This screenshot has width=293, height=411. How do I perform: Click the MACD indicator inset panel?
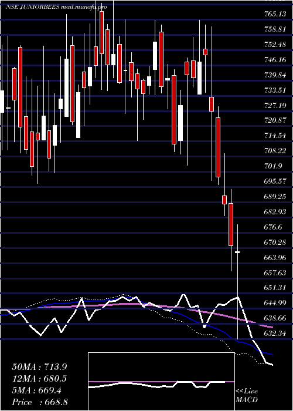(161, 382)
